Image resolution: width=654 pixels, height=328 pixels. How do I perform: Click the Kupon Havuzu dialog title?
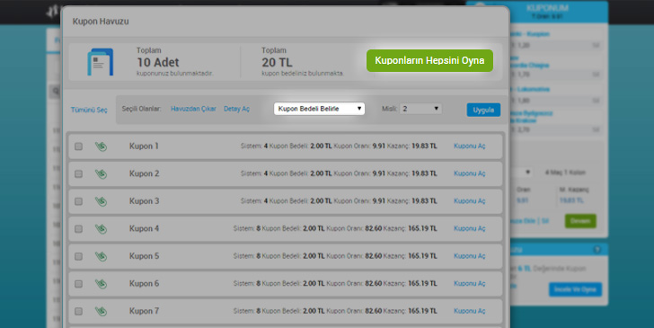(x=101, y=22)
